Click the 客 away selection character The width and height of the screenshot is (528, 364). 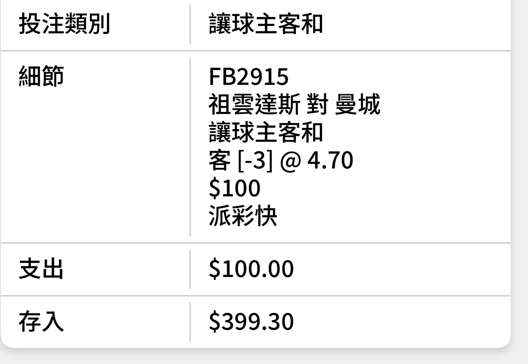[220, 160]
